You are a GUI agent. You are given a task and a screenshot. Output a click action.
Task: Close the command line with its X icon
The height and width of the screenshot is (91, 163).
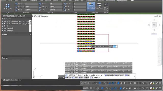pos(60,77)
